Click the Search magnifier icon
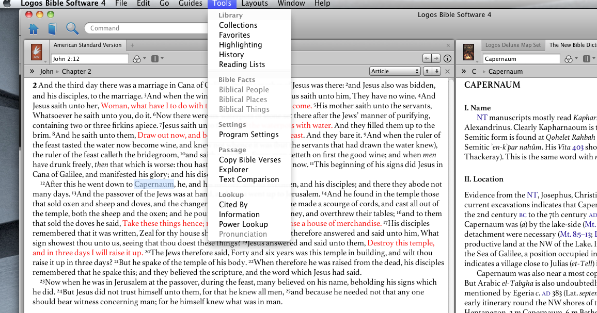The width and height of the screenshot is (597, 313). pos(72,28)
